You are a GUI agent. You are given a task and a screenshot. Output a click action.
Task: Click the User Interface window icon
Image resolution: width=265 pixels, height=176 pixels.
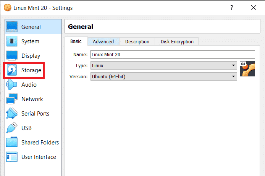click(12, 157)
